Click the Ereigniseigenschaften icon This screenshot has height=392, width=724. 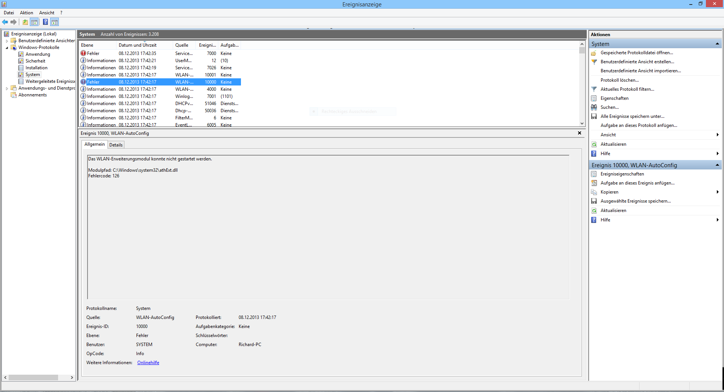pyautogui.click(x=594, y=174)
